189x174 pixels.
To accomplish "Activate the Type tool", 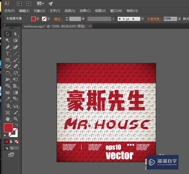I will [8, 54].
